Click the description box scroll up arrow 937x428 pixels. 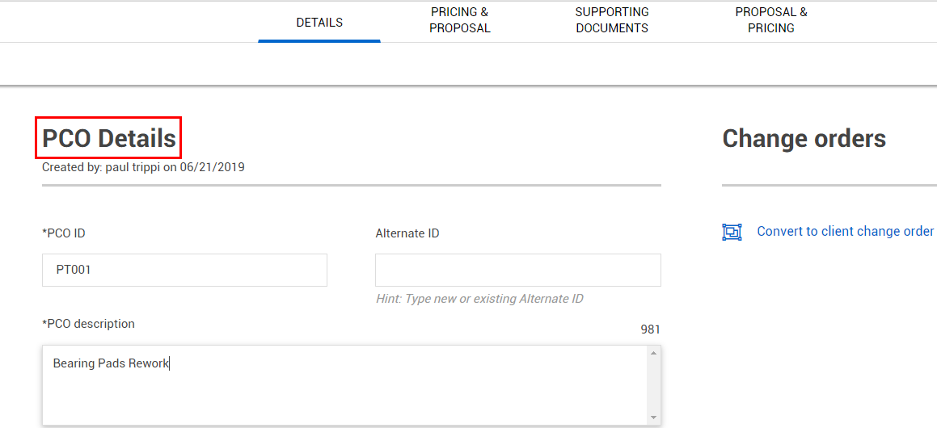653,354
